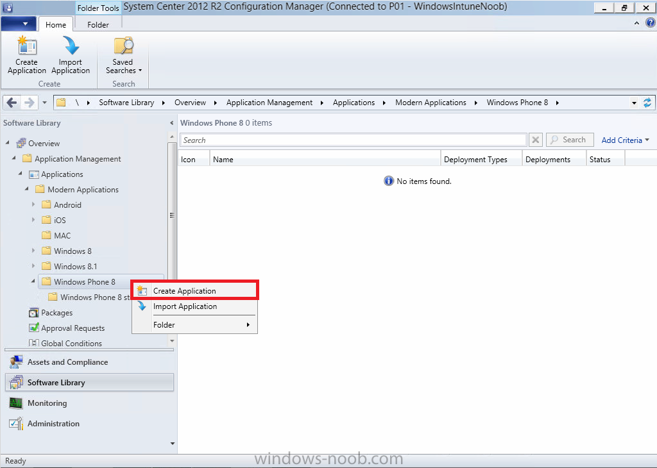Collapse the Modern Applications tree node
This screenshot has width=657, height=468.
[x=27, y=188]
